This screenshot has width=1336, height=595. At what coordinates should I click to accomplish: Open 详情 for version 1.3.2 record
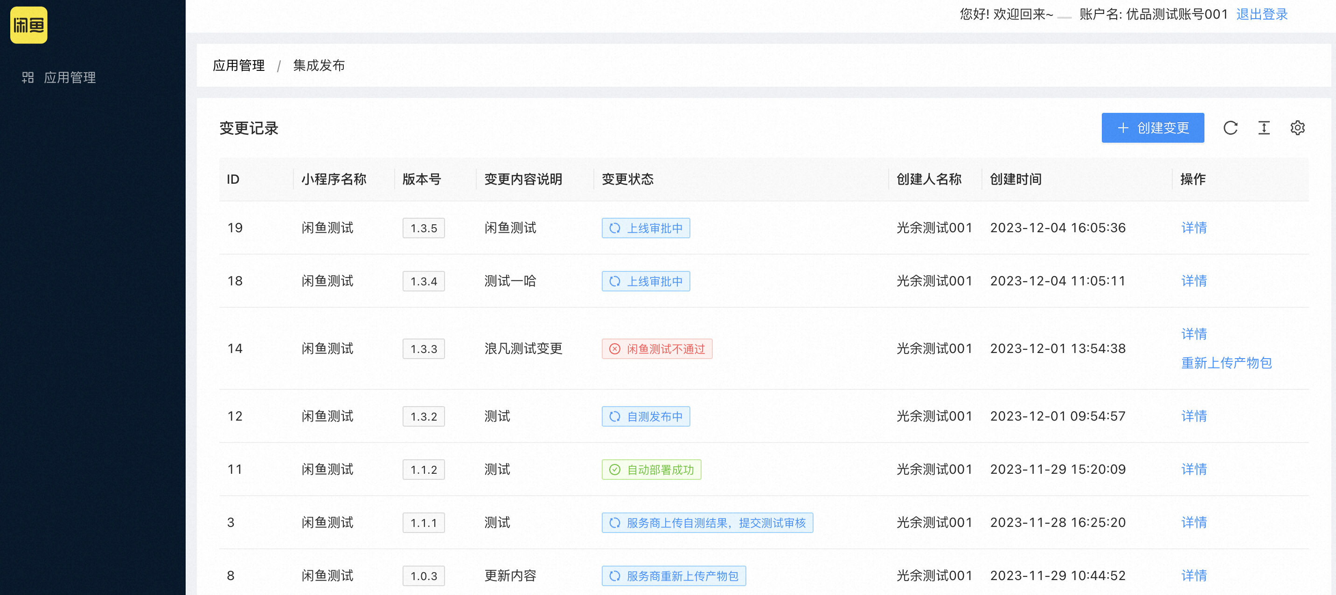[1193, 416]
